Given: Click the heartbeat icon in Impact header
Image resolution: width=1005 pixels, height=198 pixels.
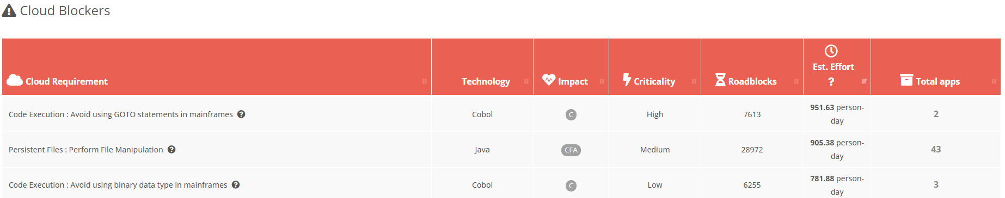Looking at the screenshot, I should (549, 80).
